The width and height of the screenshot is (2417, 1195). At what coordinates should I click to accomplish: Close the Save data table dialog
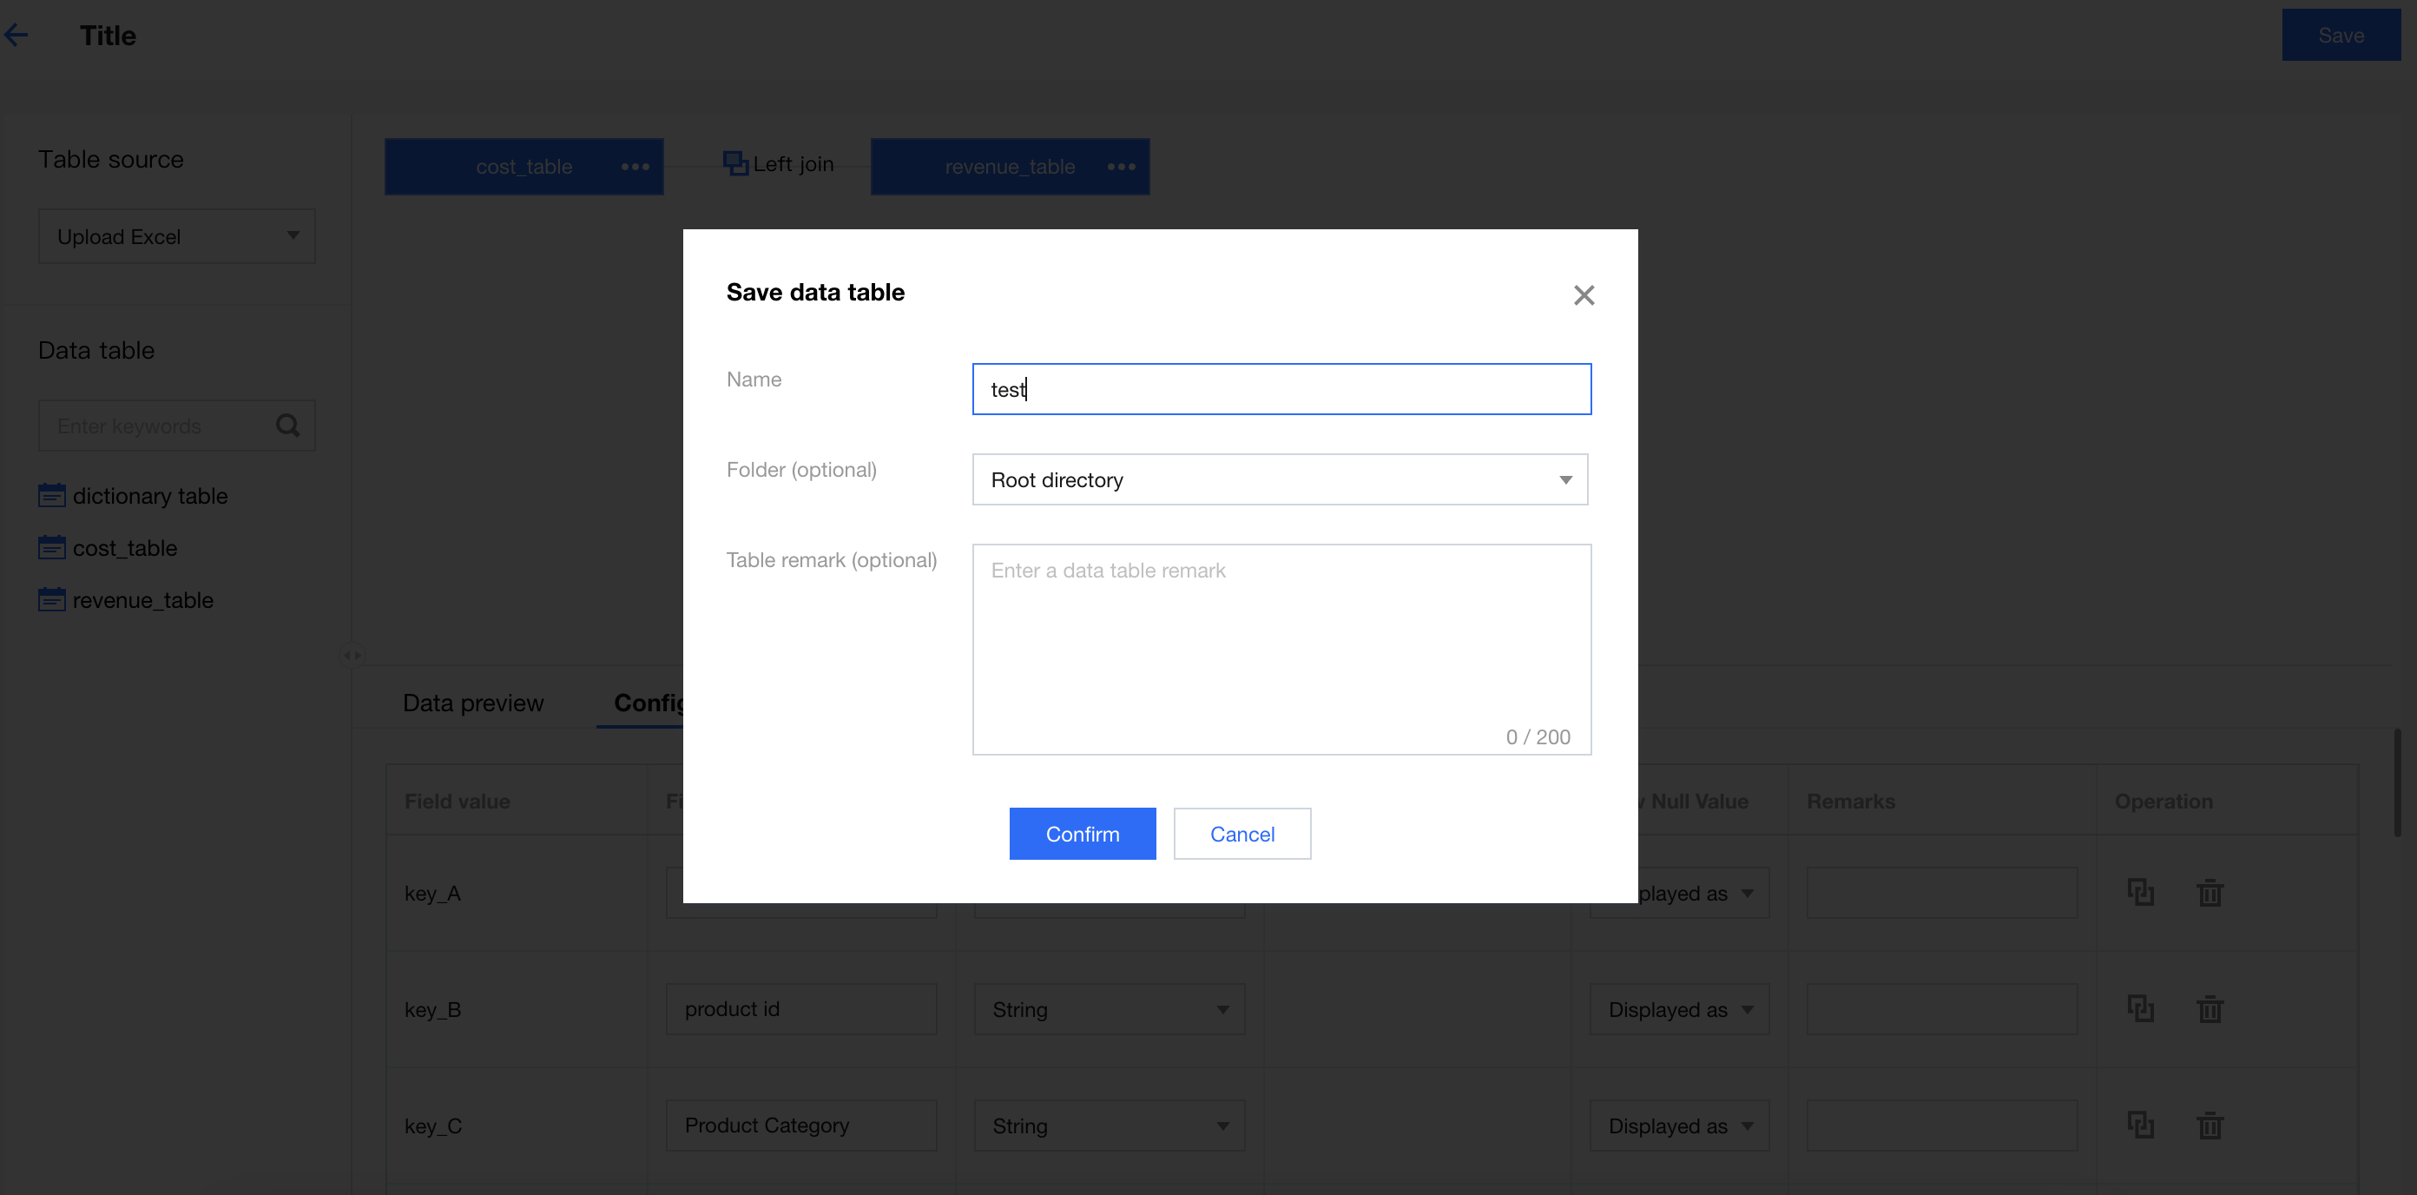1584,294
